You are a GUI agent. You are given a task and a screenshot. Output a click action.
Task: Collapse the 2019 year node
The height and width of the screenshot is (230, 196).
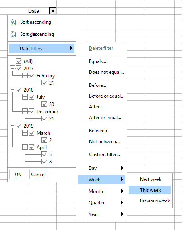tap(12, 126)
